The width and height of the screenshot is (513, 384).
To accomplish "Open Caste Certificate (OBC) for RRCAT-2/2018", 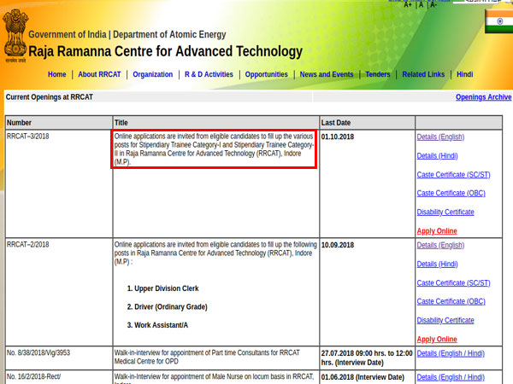I will [451, 301].
